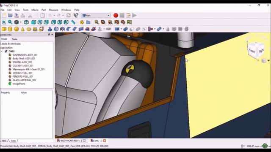Toggle all measurements icon
The image size is (271, 152).
click(x=117, y=22)
